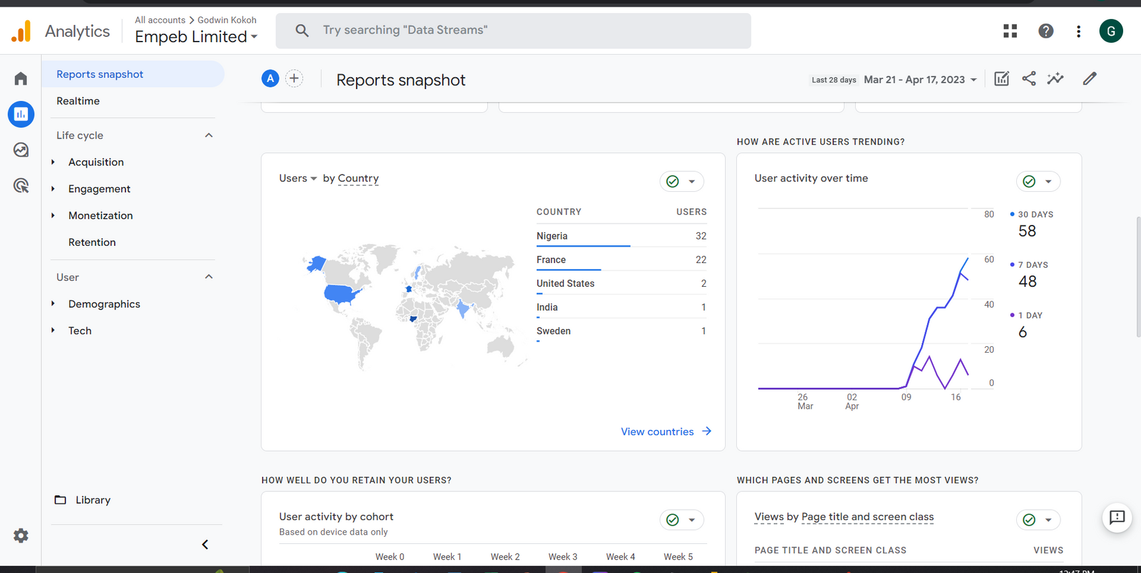Select the Reports icon in left rail
The width and height of the screenshot is (1141, 573).
tap(21, 114)
